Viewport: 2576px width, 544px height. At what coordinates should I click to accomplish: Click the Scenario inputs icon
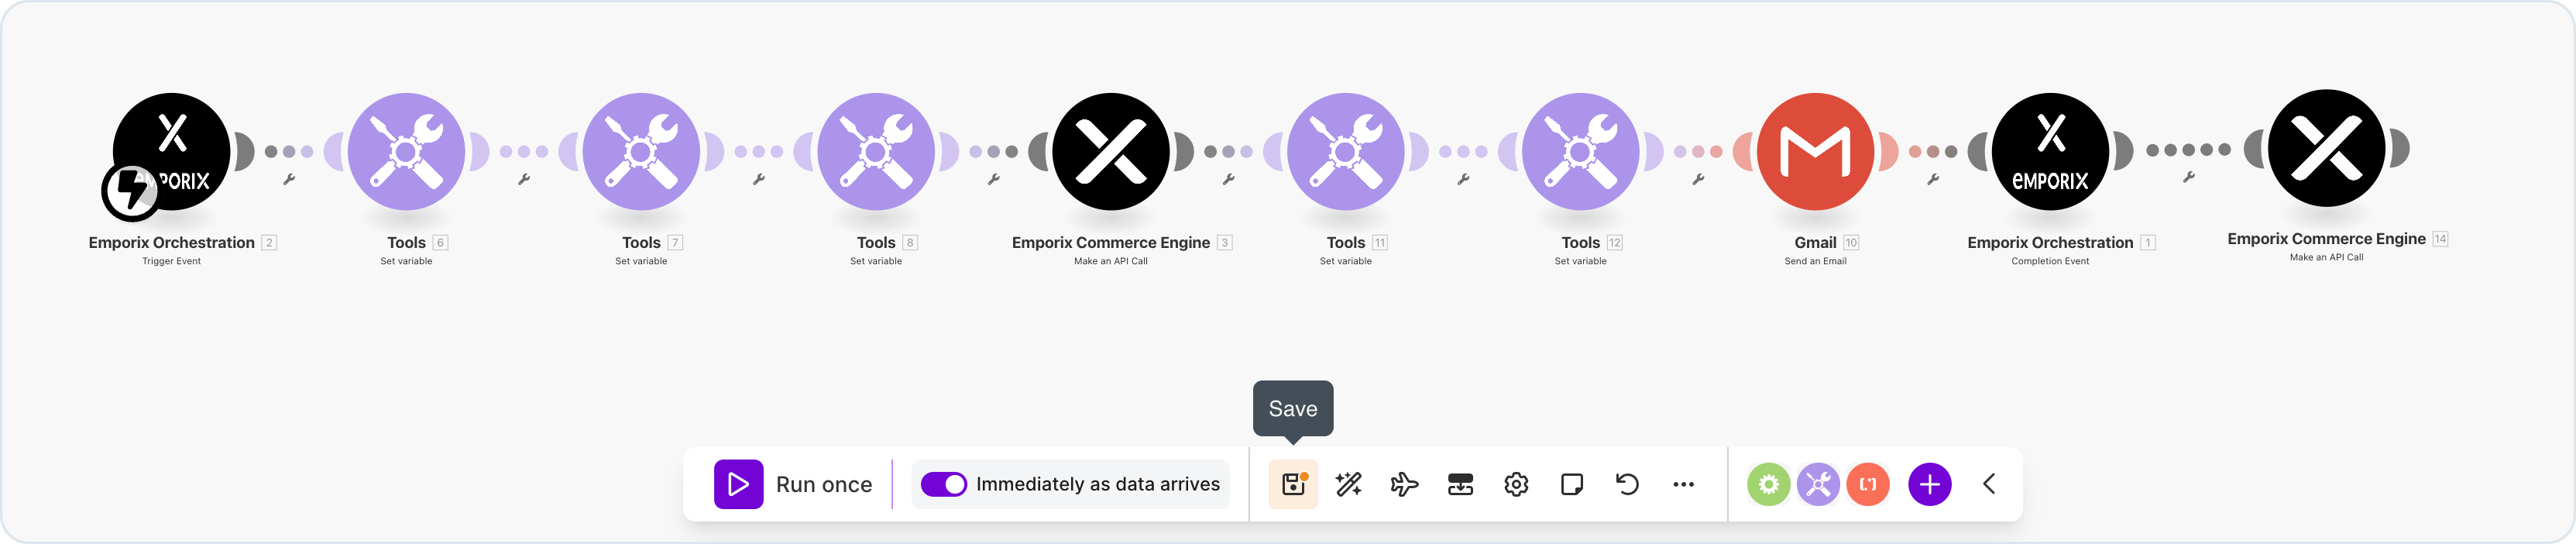[1460, 484]
